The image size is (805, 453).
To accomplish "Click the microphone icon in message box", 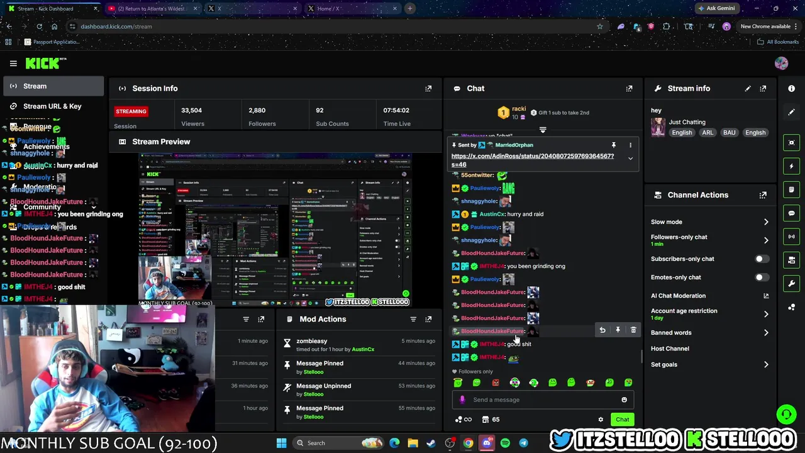I will tap(462, 400).
